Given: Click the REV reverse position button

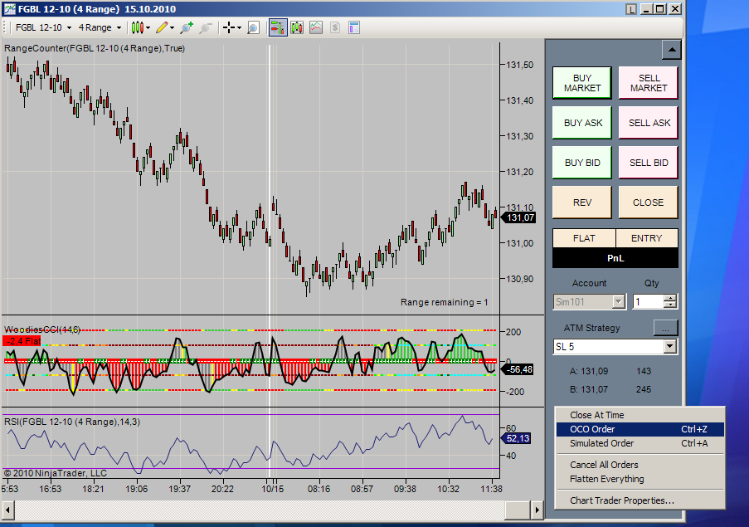Looking at the screenshot, I should coord(581,202).
